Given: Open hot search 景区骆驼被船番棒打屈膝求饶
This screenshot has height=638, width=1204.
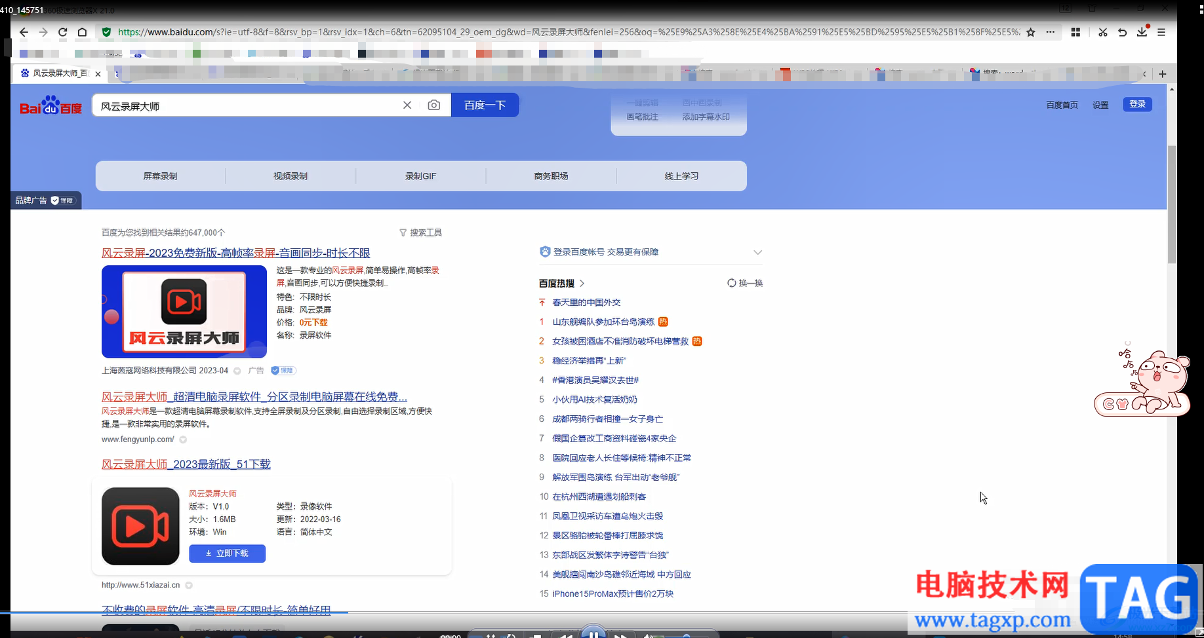Looking at the screenshot, I should pos(608,536).
